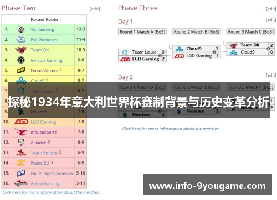The width and height of the screenshot is (277, 200).
Task: Open Team DK page from Round Robin table
Action: pos(40,50)
